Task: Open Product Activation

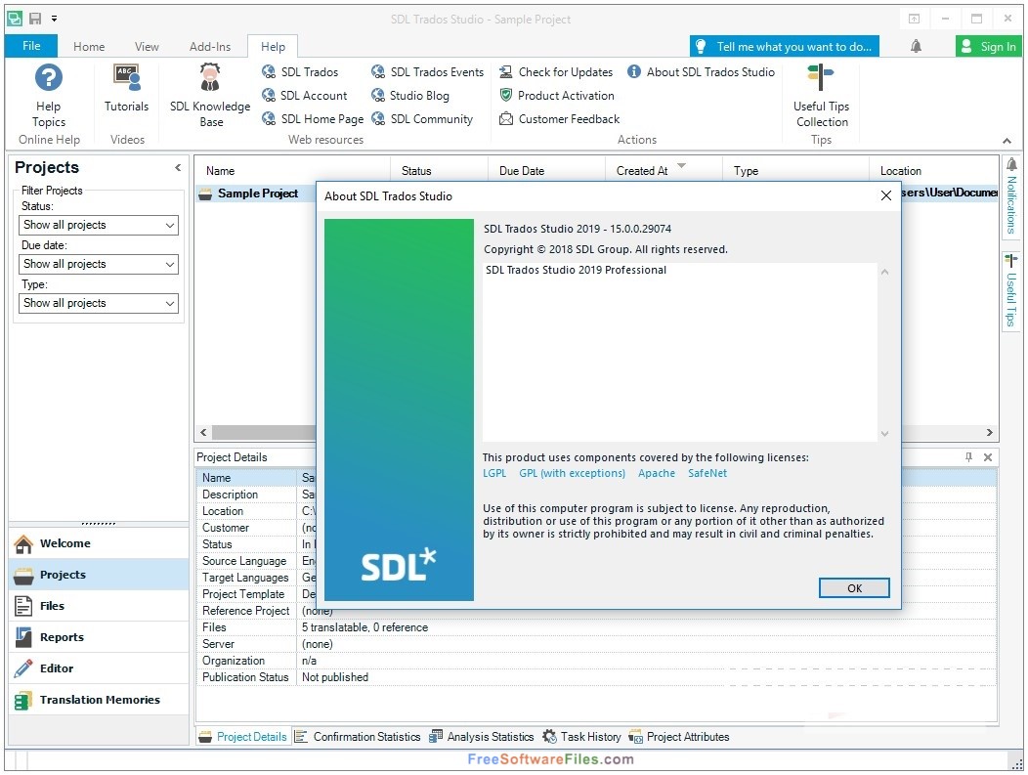Action: pyautogui.click(x=557, y=96)
